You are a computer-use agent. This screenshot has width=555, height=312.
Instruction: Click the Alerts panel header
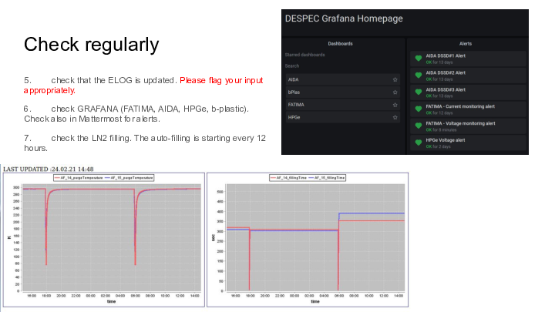tap(466, 44)
